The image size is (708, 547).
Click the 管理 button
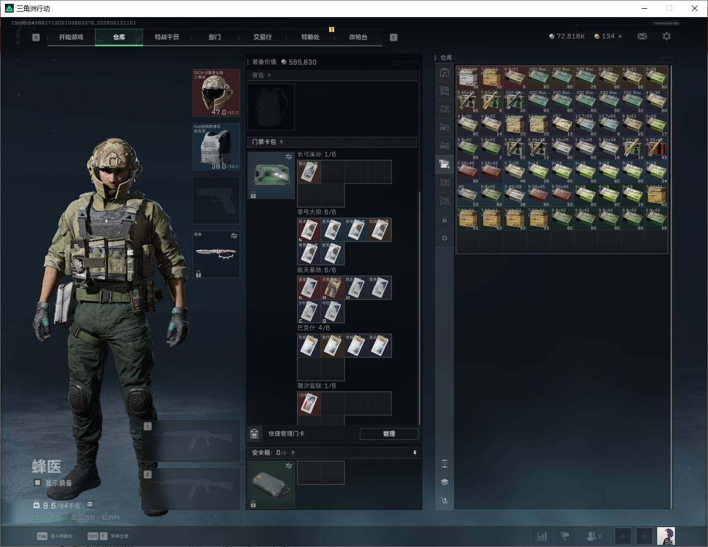coord(389,434)
